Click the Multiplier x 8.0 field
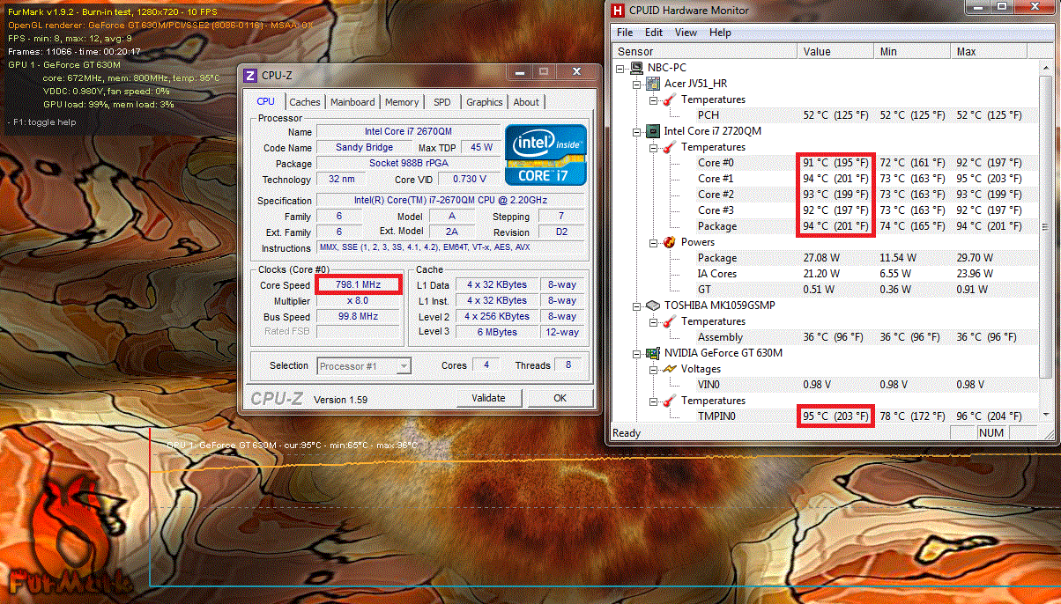 point(359,301)
